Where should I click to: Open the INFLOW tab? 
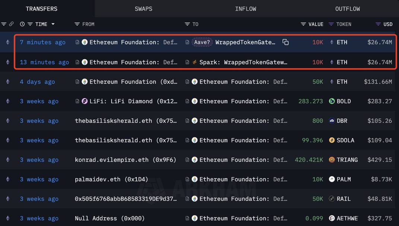point(246,9)
